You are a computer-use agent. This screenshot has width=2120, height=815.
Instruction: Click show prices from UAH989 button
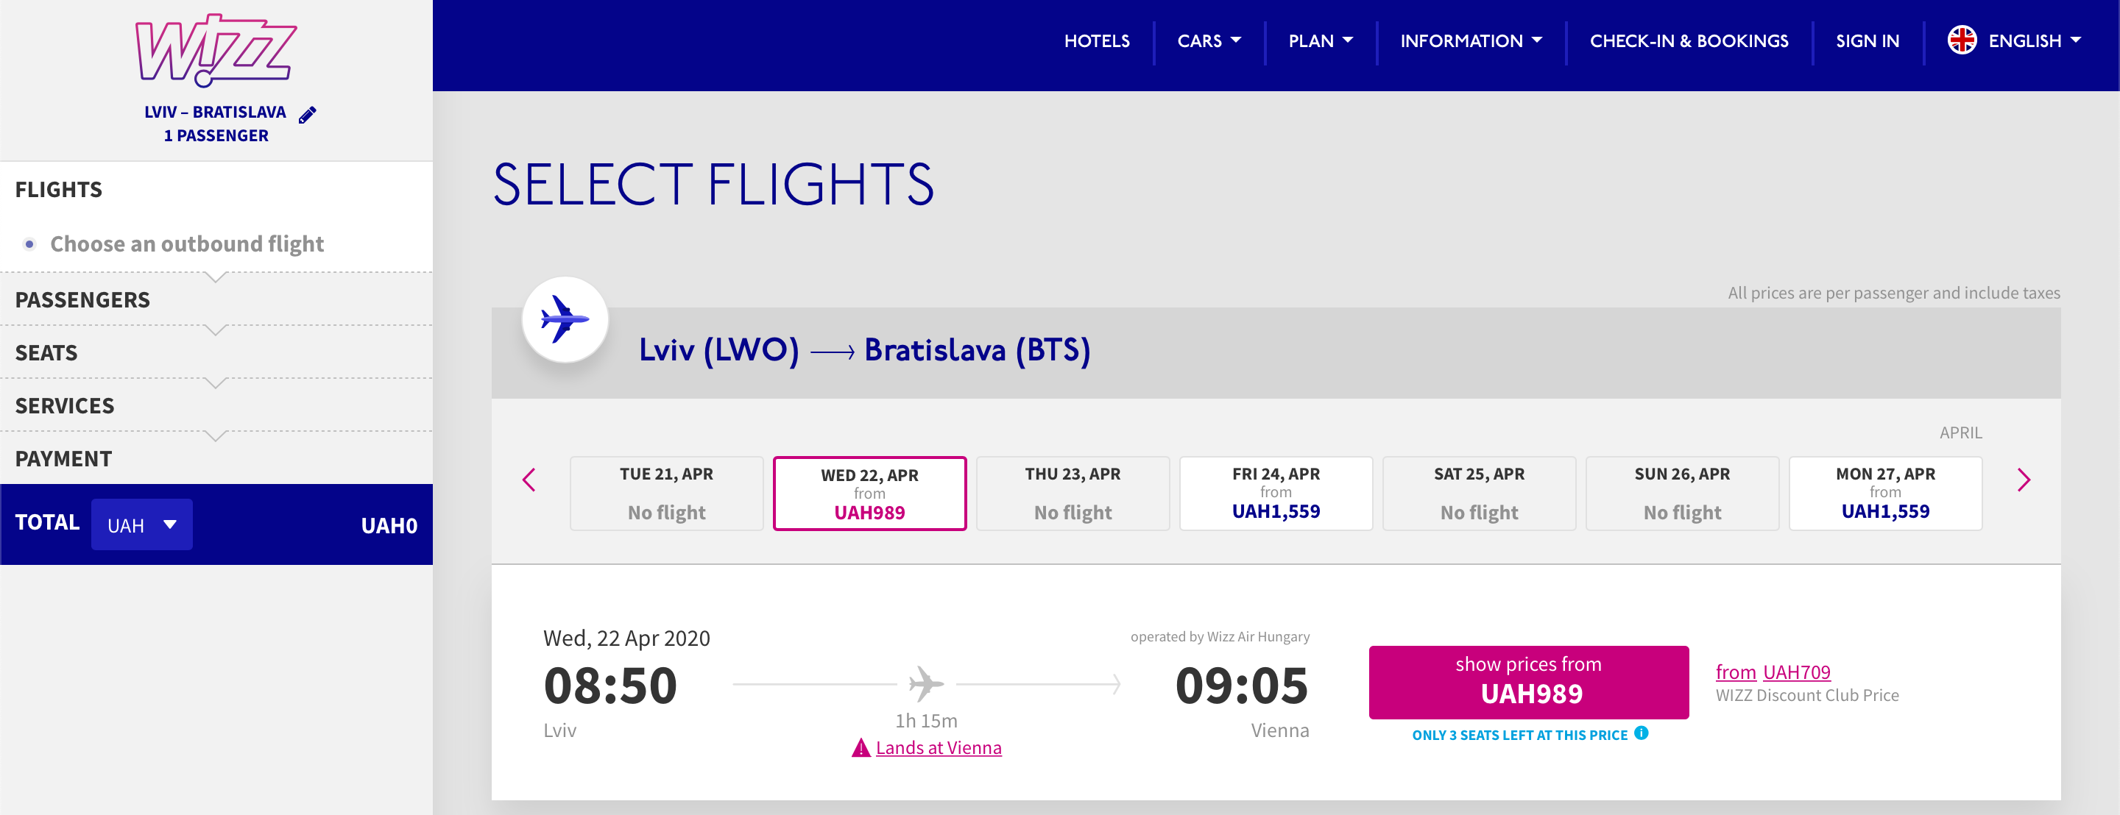(1528, 682)
